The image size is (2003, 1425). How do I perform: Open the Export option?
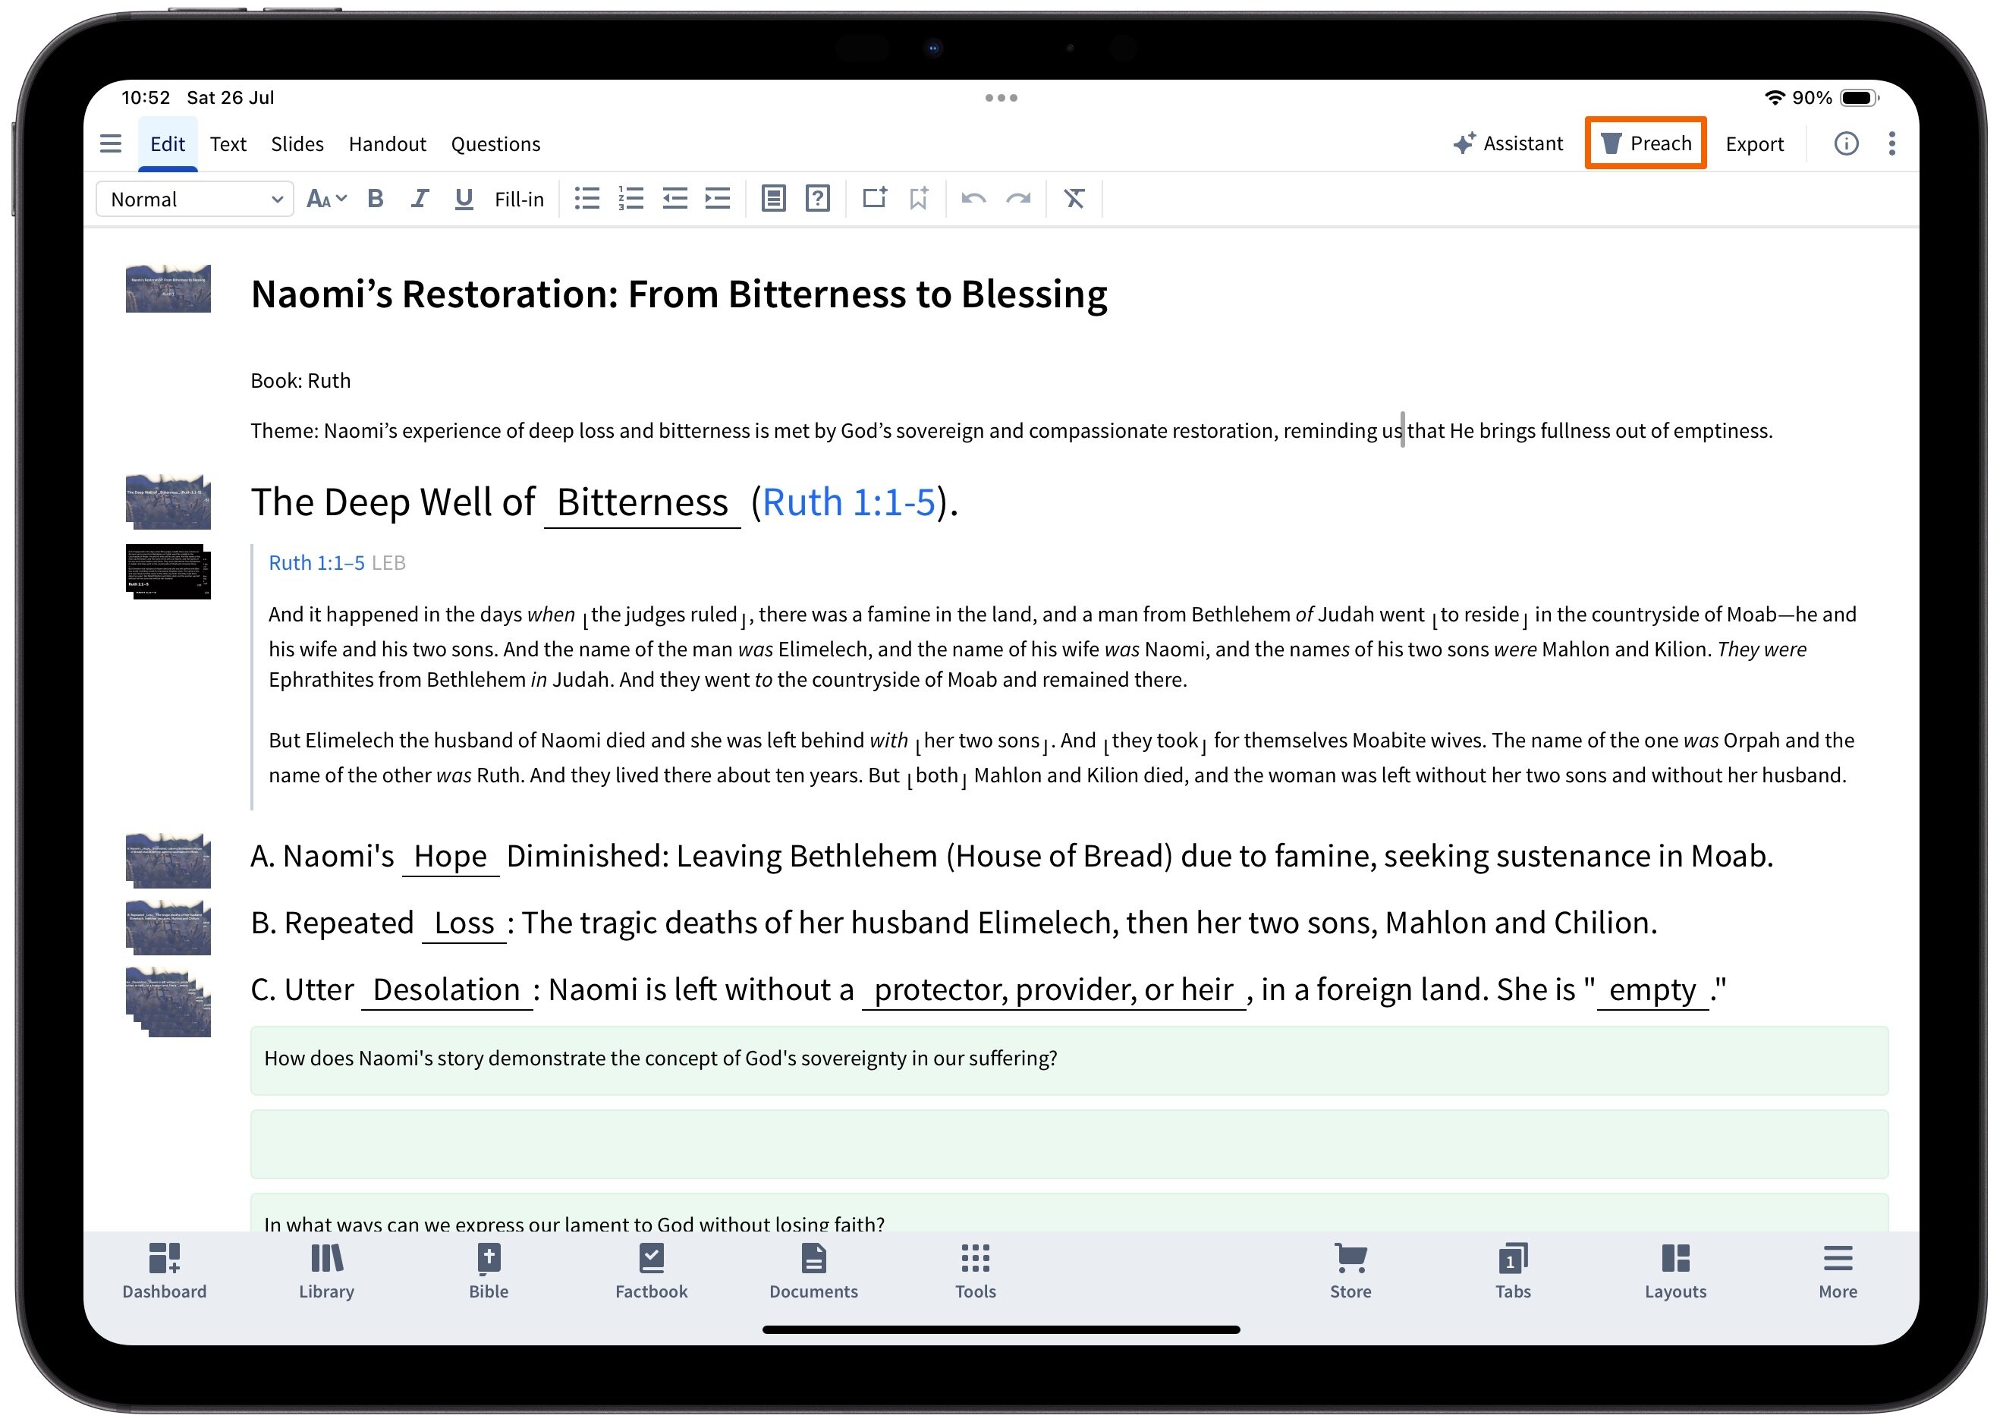click(1754, 144)
